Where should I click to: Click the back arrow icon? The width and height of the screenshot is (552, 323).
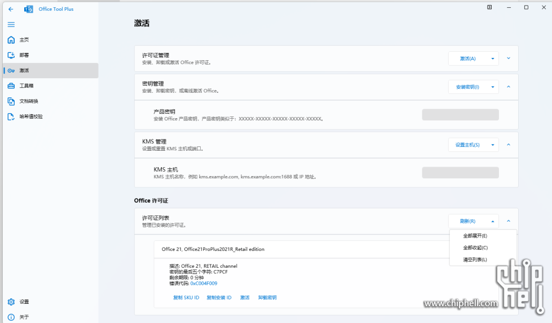(x=11, y=10)
